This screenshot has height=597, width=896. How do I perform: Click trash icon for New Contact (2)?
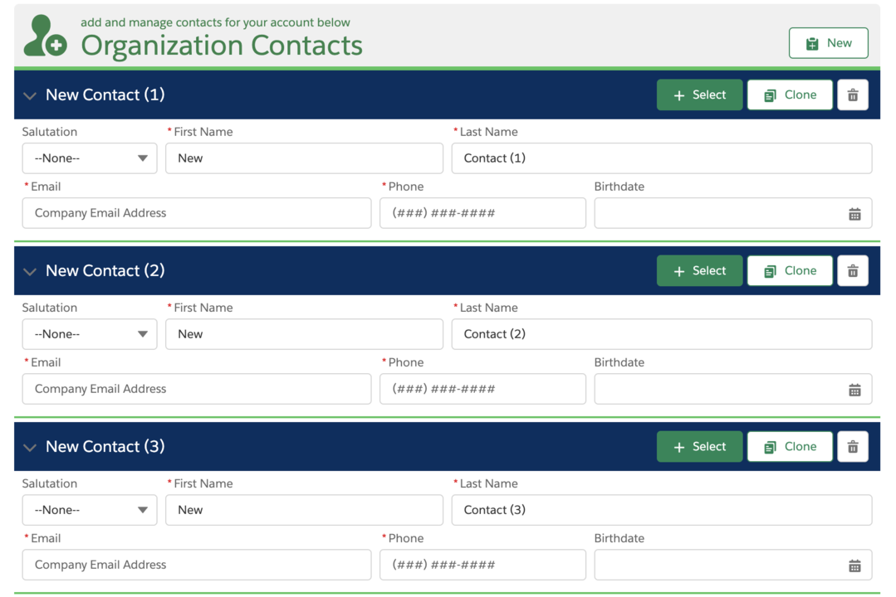[853, 270]
